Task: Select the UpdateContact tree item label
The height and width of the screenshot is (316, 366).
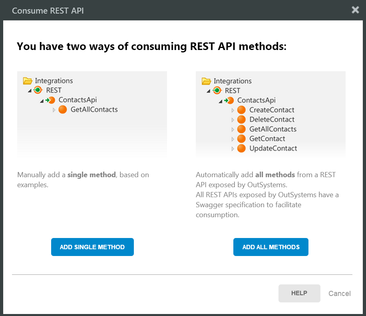Action: point(273,148)
